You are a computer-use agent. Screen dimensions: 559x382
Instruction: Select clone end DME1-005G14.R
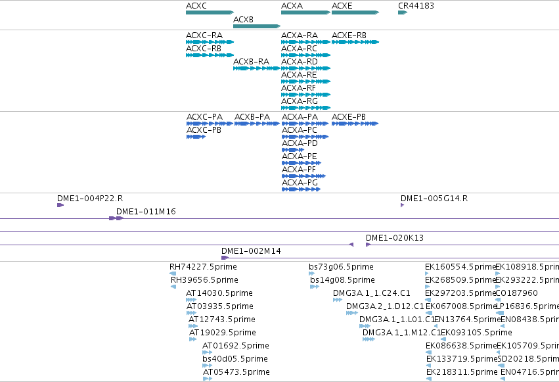(402, 205)
